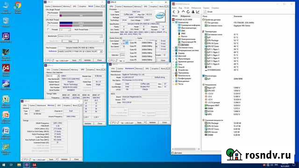Click the AIDA64 tree horizontal scrollbar
Screen dimensions: 299x168
[186, 149]
